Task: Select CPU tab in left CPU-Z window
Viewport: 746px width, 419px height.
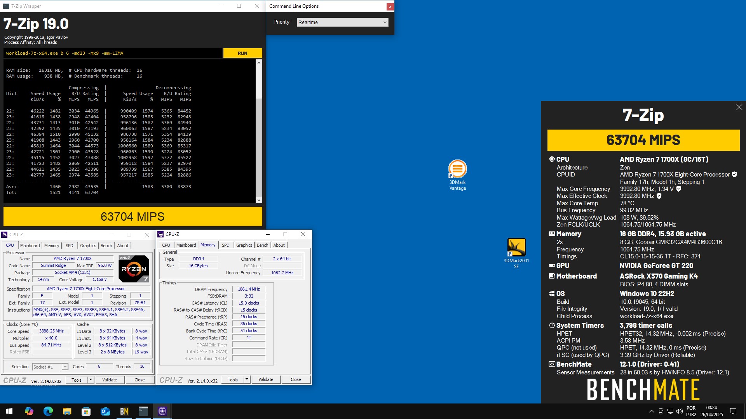Action: pos(10,246)
